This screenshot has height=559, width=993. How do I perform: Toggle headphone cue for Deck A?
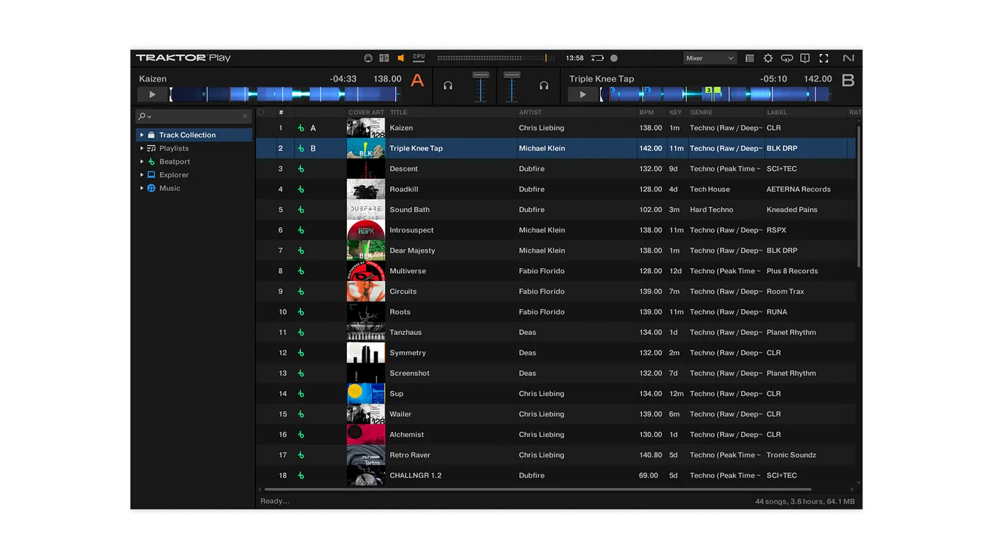click(448, 86)
